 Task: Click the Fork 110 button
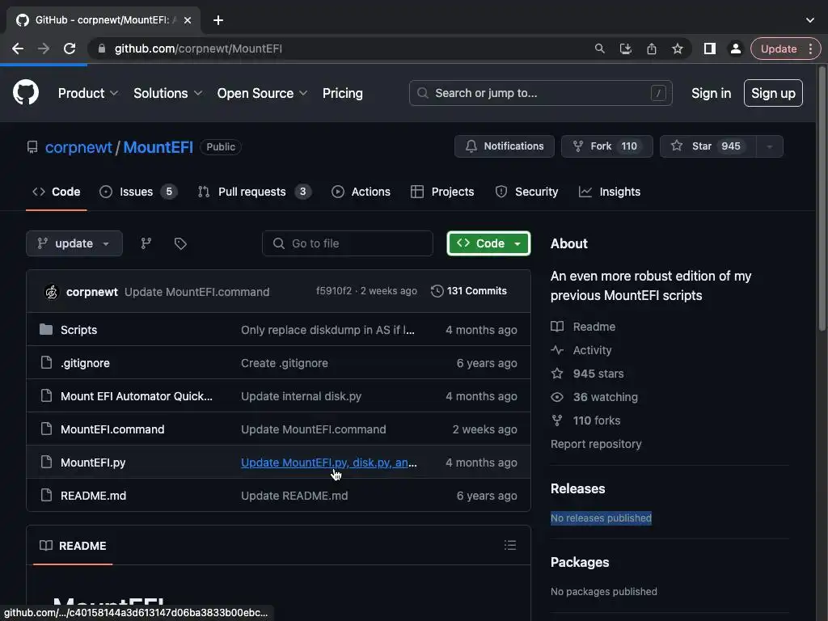click(606, 146)
